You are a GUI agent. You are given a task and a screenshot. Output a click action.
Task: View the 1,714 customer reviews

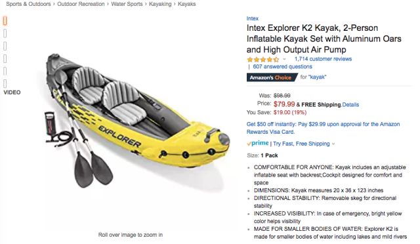pos(323,59)
